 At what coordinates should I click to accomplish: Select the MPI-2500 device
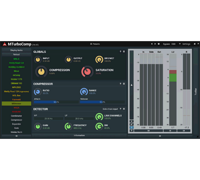[16, 87]
